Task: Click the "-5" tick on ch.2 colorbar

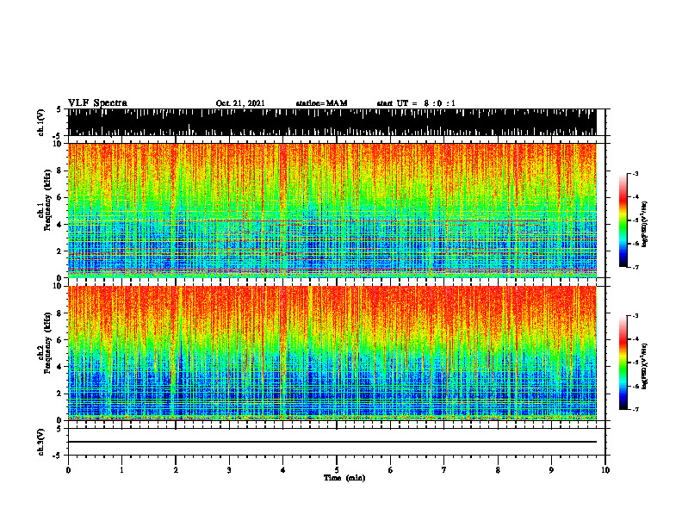Action: tap(635, 363)
